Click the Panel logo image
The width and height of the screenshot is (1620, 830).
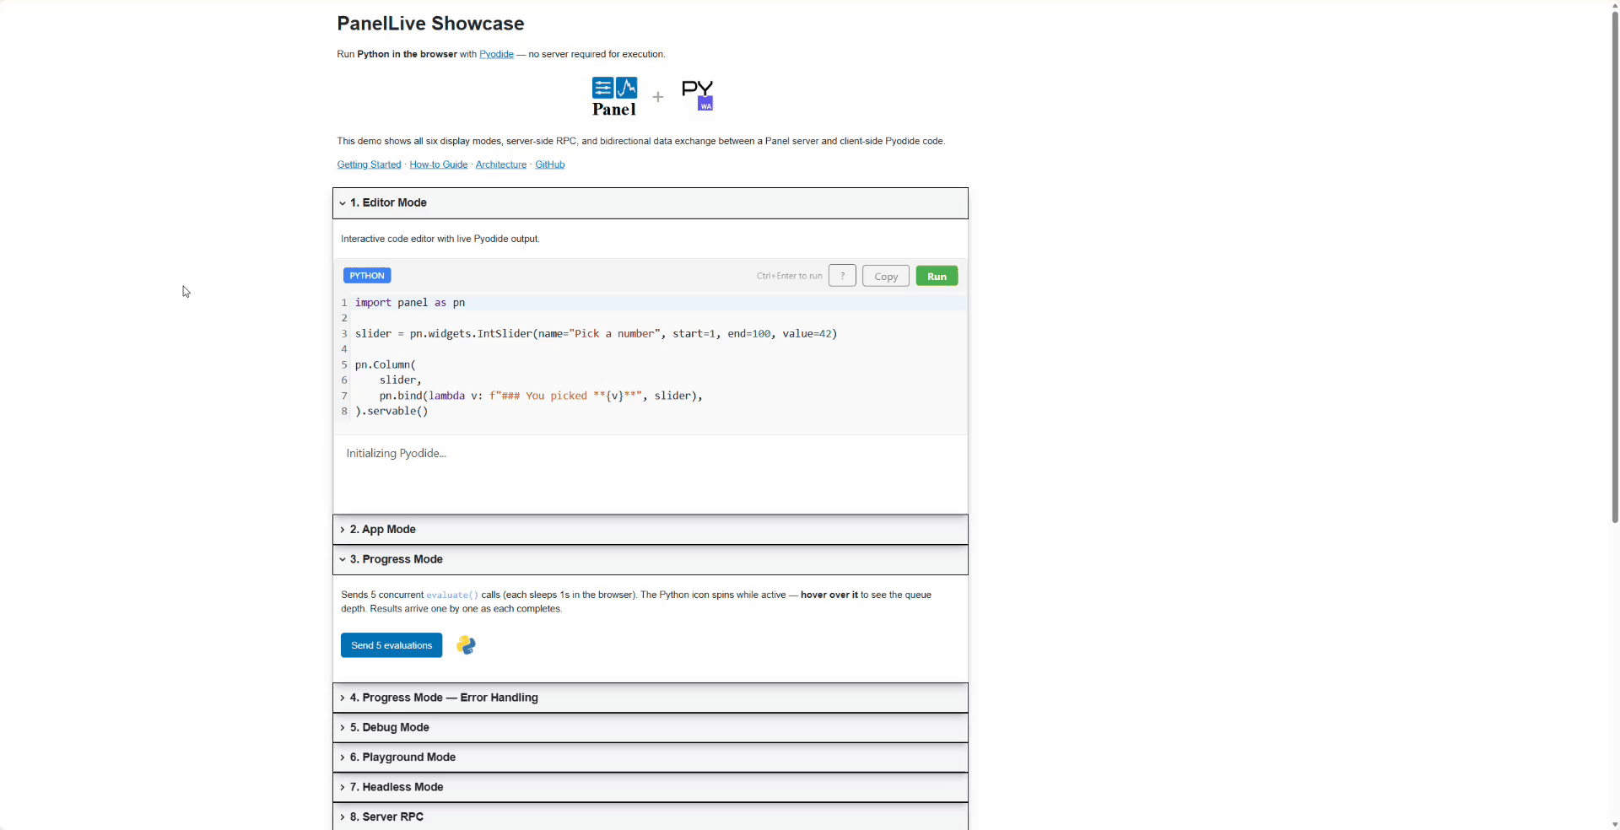tap(614, 96)
